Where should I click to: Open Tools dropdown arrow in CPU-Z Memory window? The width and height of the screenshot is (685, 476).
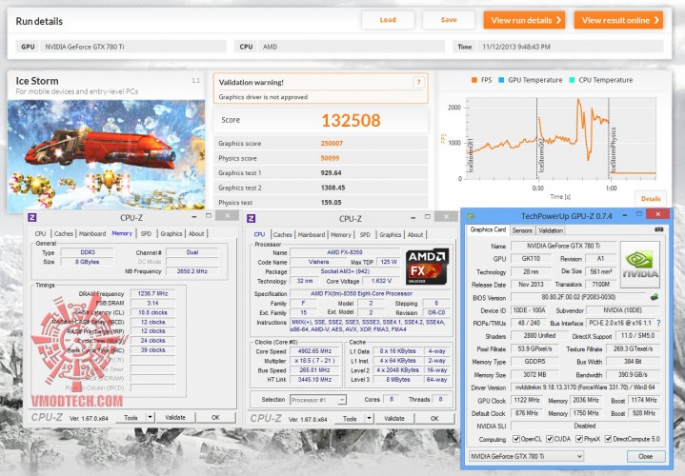tap(150, 418)
